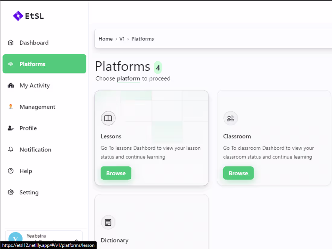Expand the Yeabsira user account menu
The width and height of the screenshot is (332, 249).
click(x=76, y=240)
